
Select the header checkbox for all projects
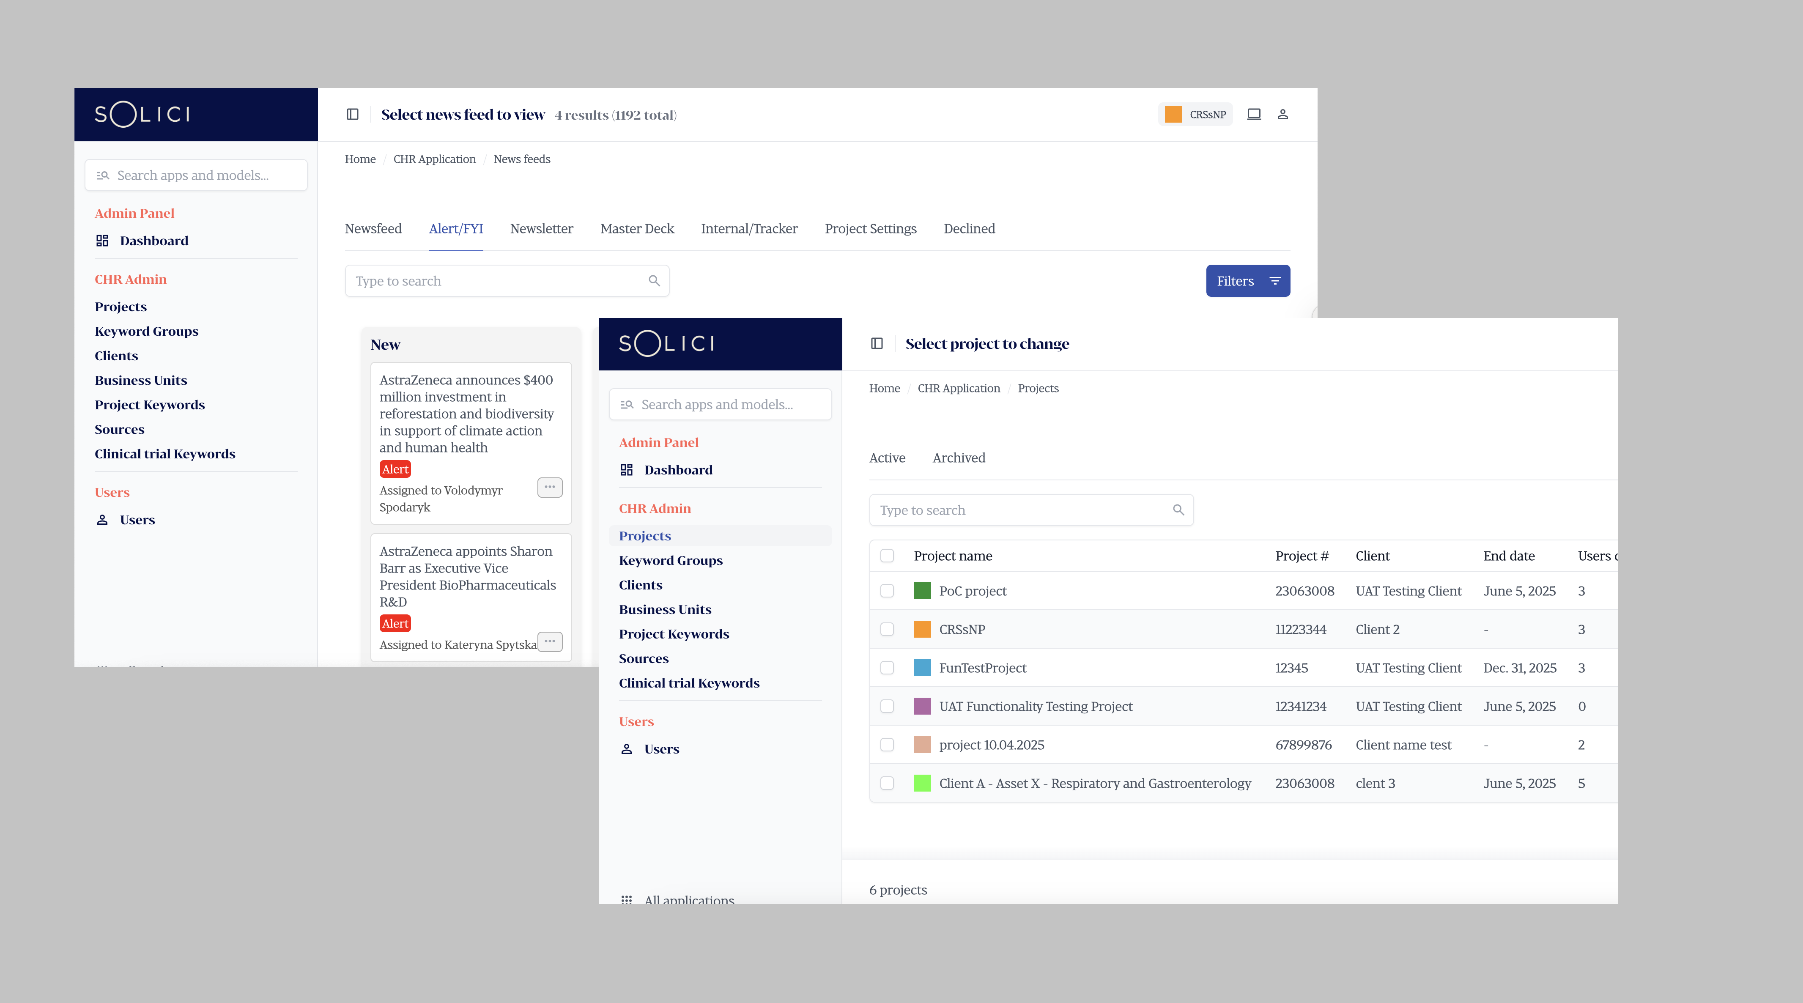click(x=888, y=556)
